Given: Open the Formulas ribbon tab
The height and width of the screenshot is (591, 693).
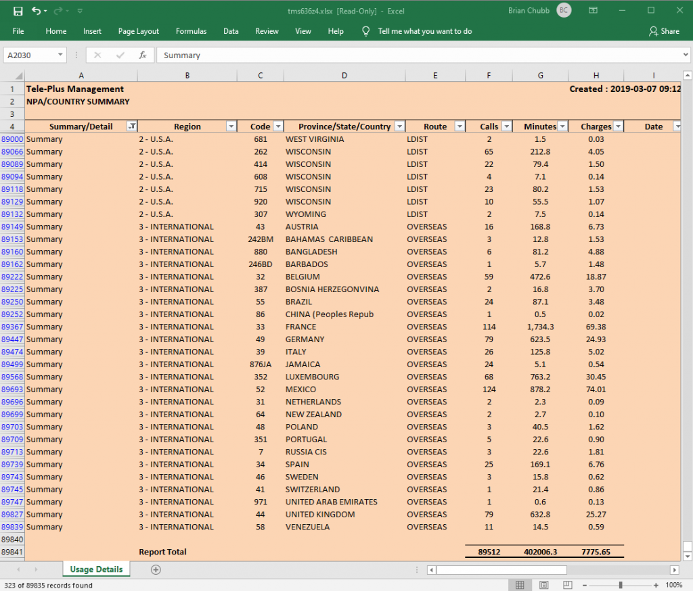Looking at the screenshot, I should tap(191, 31).
